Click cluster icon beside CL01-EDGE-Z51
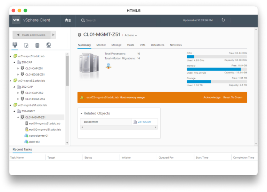 pos(23,74)
